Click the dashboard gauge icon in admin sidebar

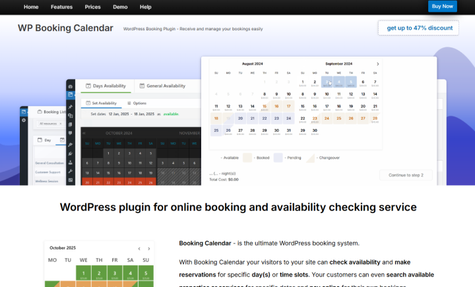(71, 86)
